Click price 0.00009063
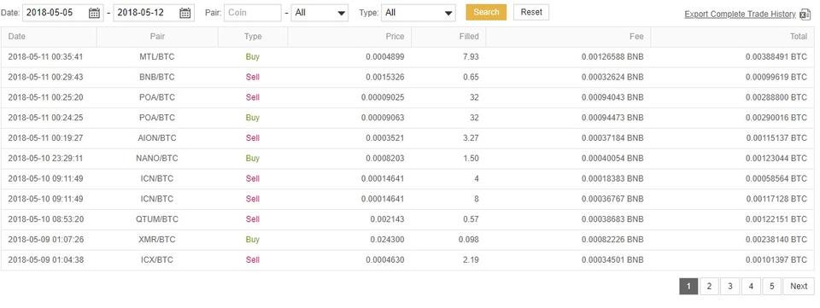 point(383,118)
